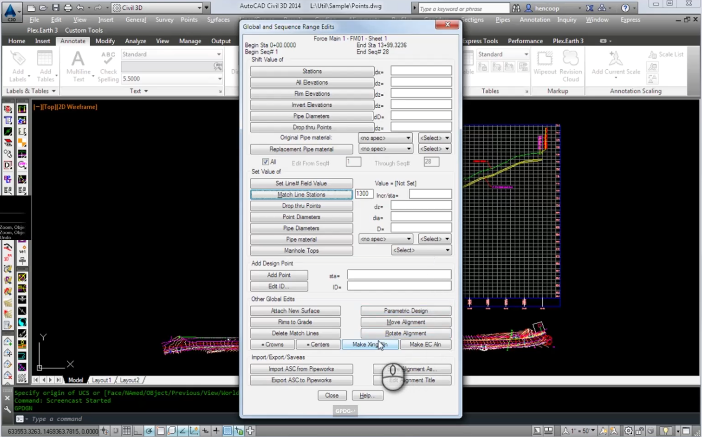702x437 pixels.
Task: Click the Save disk icon
Action: (55, 8)
